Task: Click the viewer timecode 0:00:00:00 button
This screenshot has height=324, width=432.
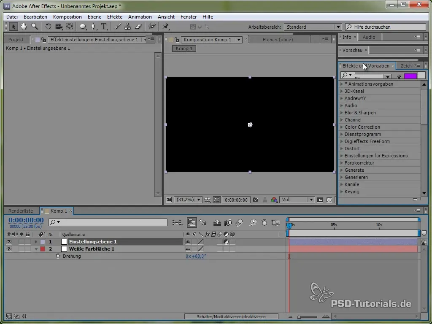Action: tap(236, 200)
